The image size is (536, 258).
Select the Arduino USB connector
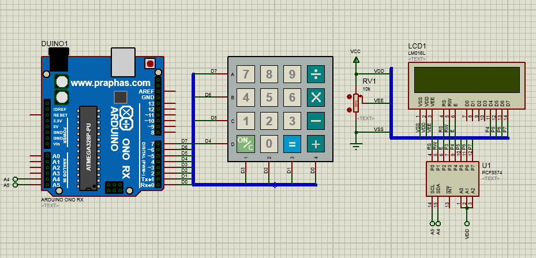click(123, 62)
